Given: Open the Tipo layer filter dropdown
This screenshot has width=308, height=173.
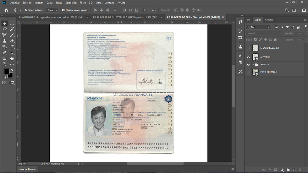Looking at the screenshot, I should point(258,27).
